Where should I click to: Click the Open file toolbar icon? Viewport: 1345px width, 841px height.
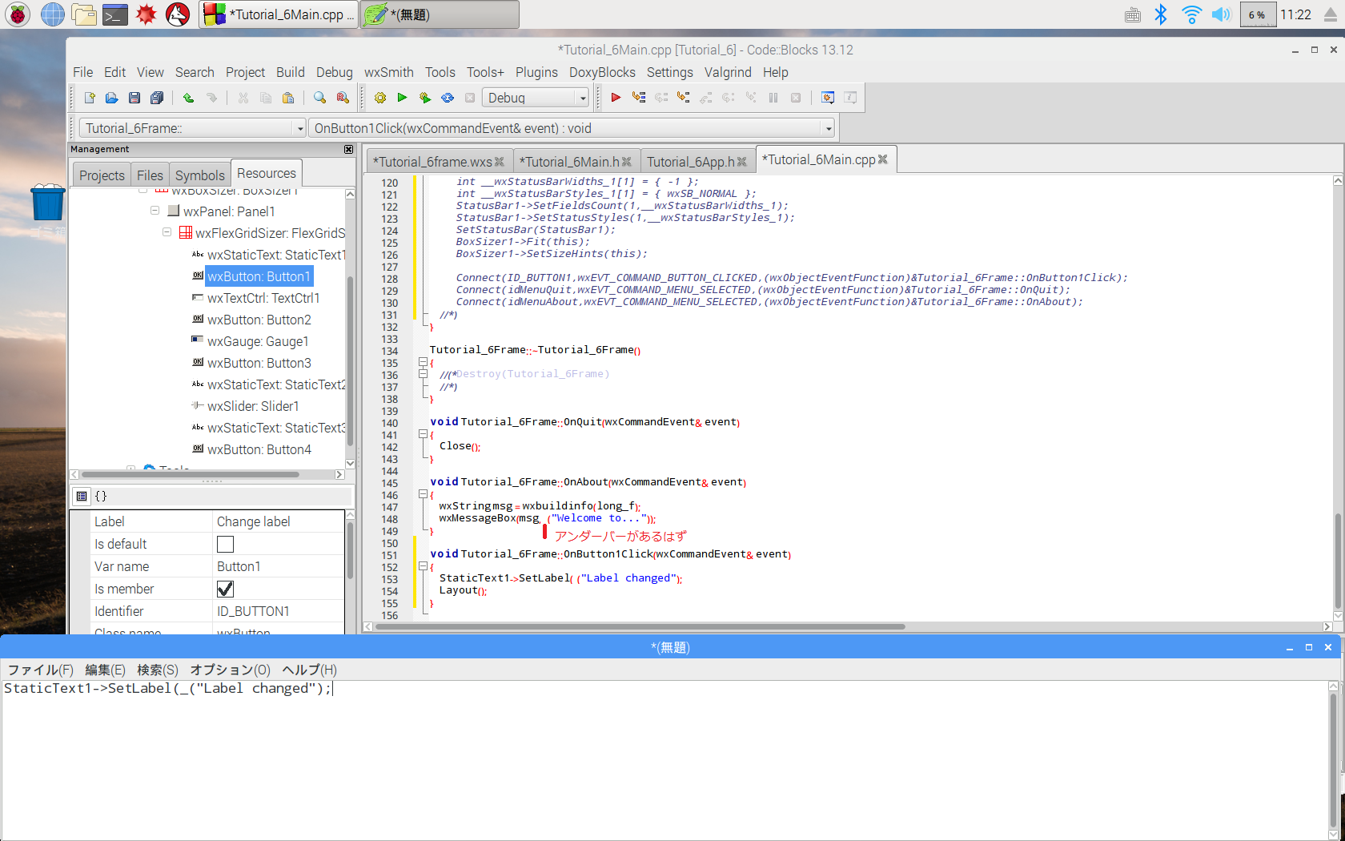pos(112,98)
